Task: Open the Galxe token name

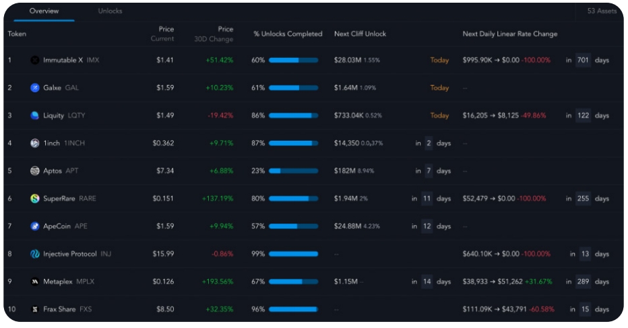Action: pos(52,88)
